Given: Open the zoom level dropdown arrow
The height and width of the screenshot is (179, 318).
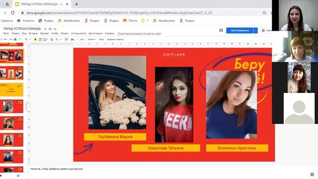Looking at the screenshot, I should [x=30, y=39].
